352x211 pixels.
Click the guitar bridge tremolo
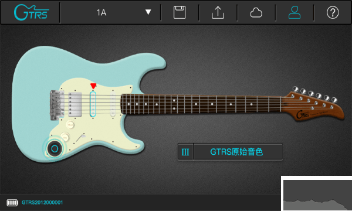(x=57, y=105)
